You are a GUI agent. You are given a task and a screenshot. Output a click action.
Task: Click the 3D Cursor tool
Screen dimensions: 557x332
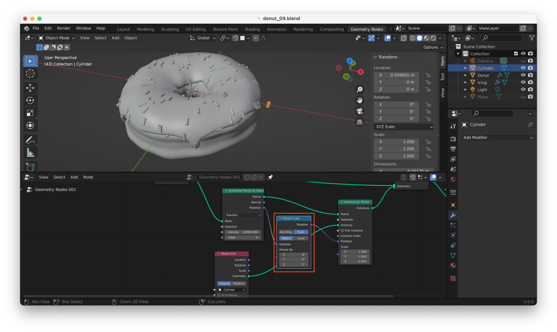[30, 74]
